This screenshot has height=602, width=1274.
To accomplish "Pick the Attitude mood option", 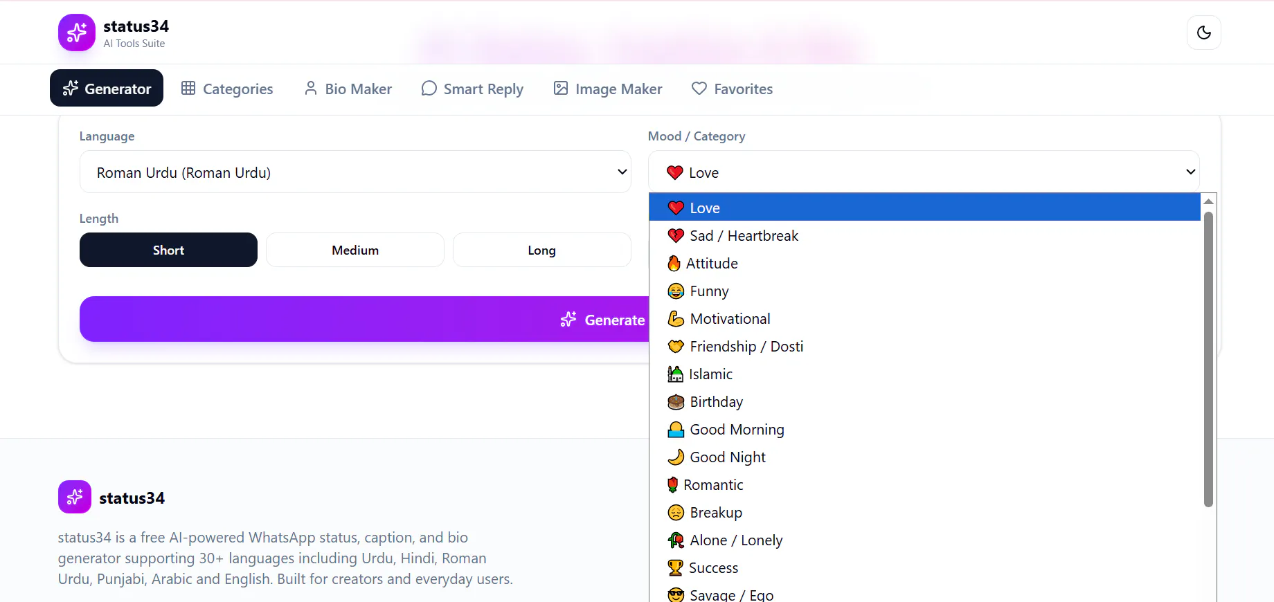I will (x=924, y=263).
